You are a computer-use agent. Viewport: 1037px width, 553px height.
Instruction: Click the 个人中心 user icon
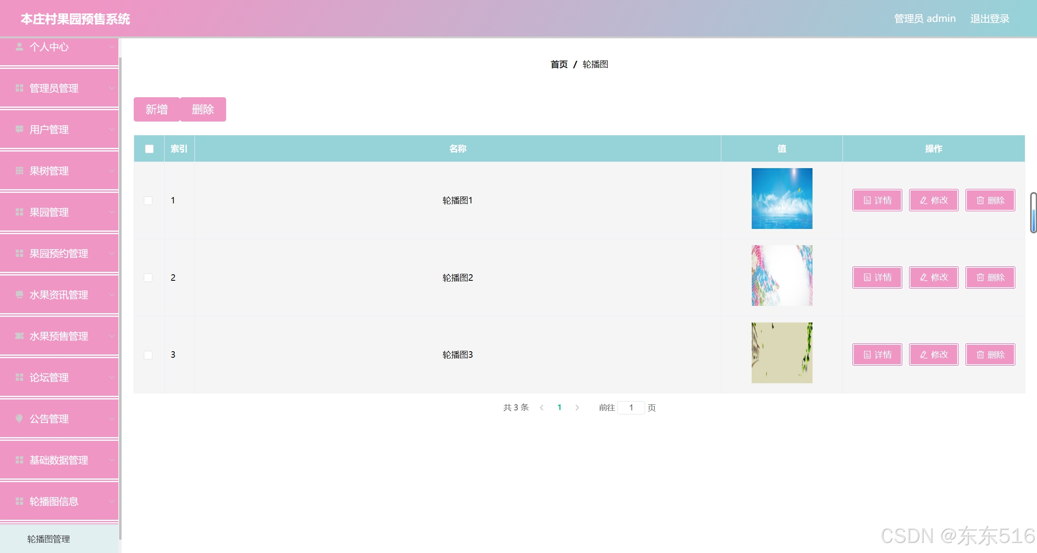click(19, 47)
